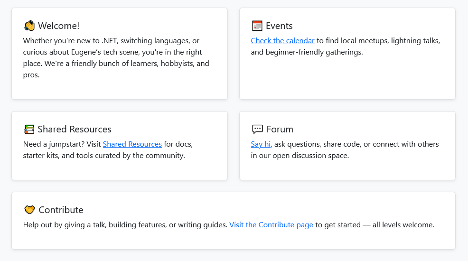Click the Welcome card paragraph text
Screen dimensions: 468x261
(116, 57)
